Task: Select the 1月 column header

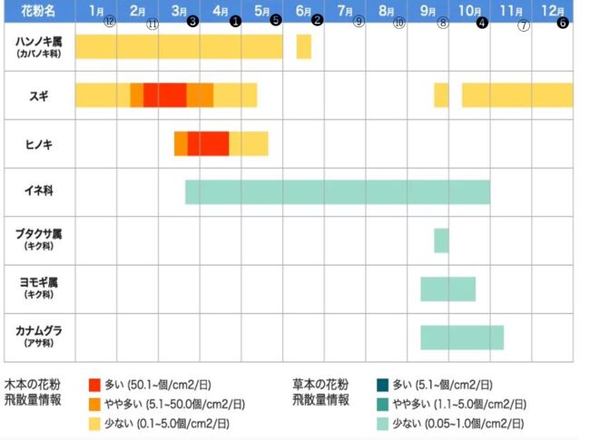Action: [x=96, y=11]
